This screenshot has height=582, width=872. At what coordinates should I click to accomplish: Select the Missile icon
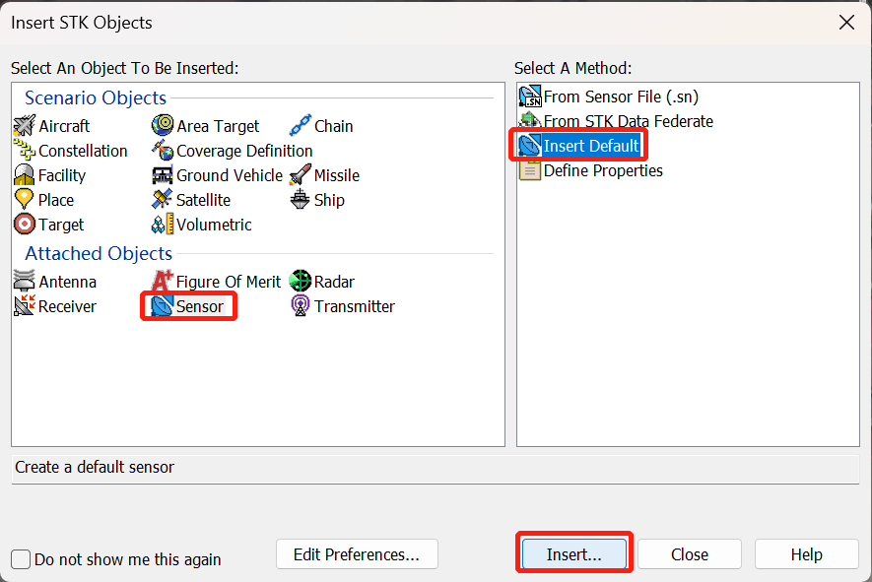[x=301, y=175]
